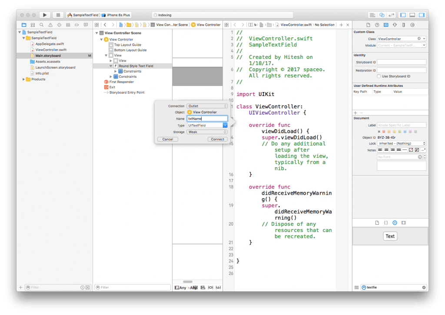Toggle the Utilities panel visibility

[x=422, y=14]
